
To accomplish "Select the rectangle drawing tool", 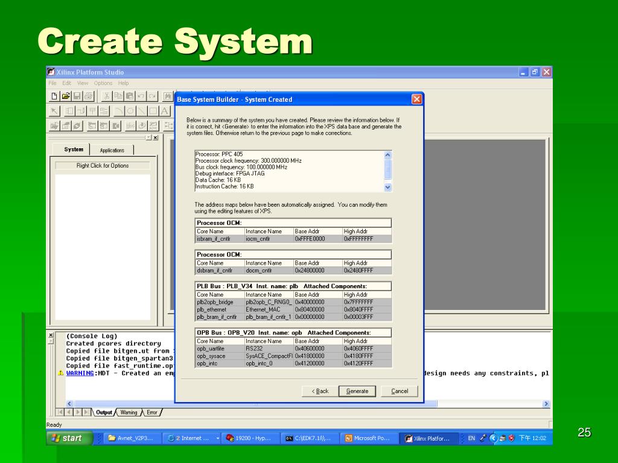I will pyautogui.click(x=153, y=111).
